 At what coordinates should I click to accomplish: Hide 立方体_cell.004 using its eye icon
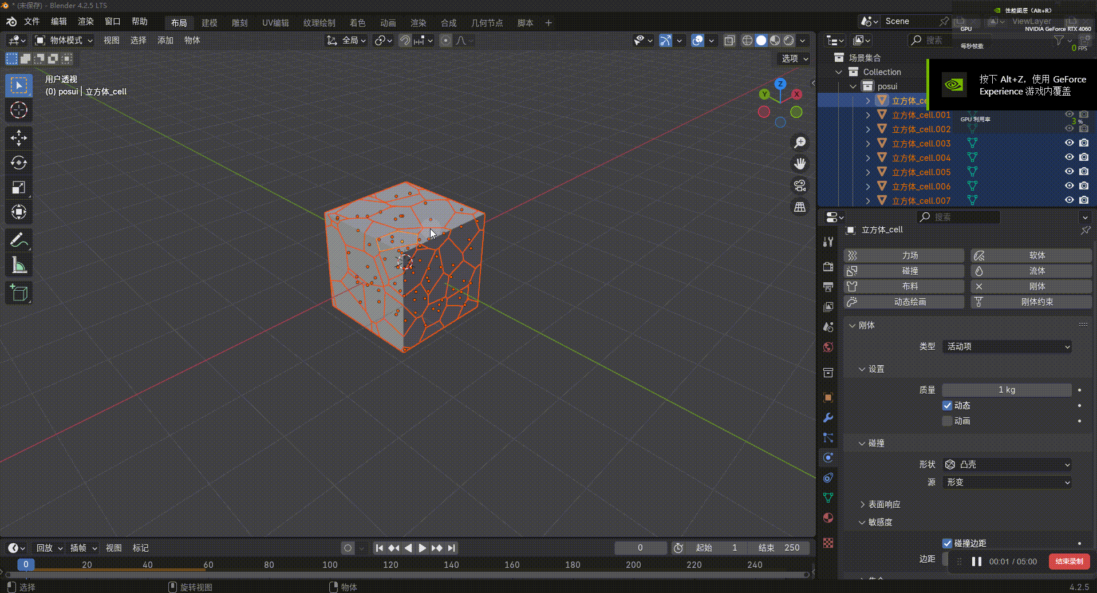tap(1069, 157)
